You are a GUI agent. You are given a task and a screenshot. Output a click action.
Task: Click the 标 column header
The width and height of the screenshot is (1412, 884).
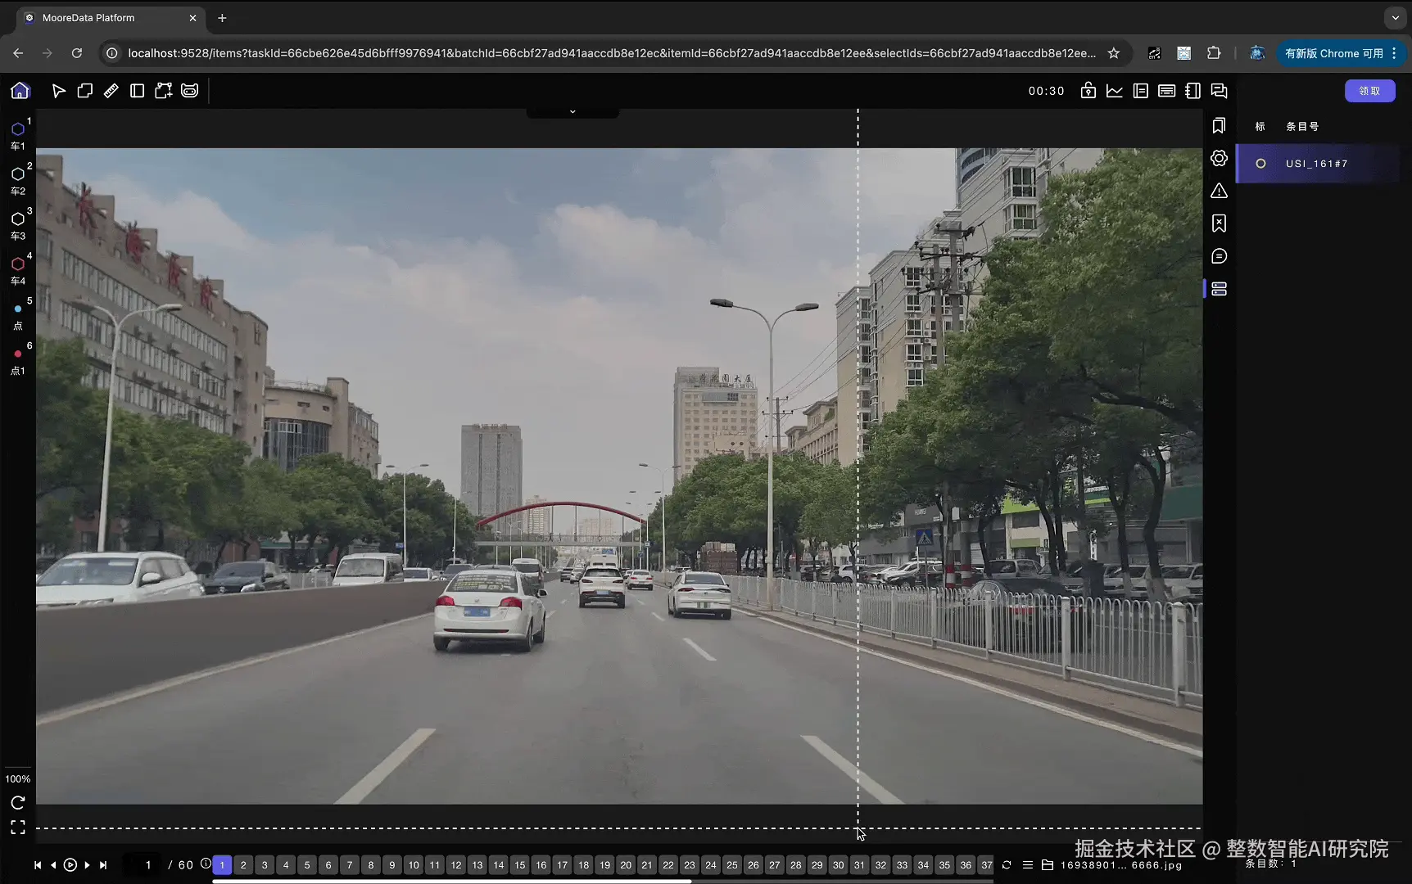coord(1260,127)
